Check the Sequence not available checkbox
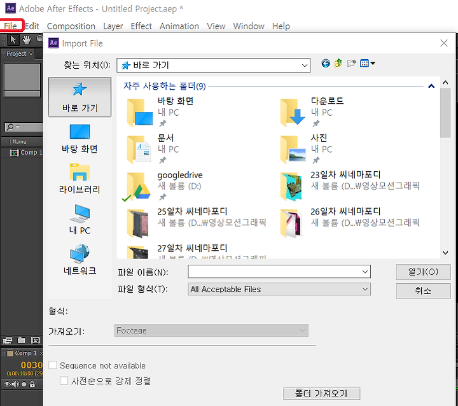The width and height of the screenshot is (458, 406). pos(53,365)
